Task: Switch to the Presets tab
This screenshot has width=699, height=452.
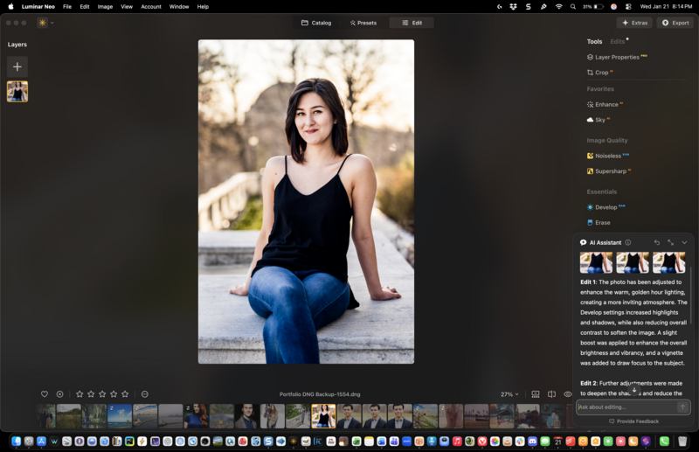Action: tap(363, 23)
